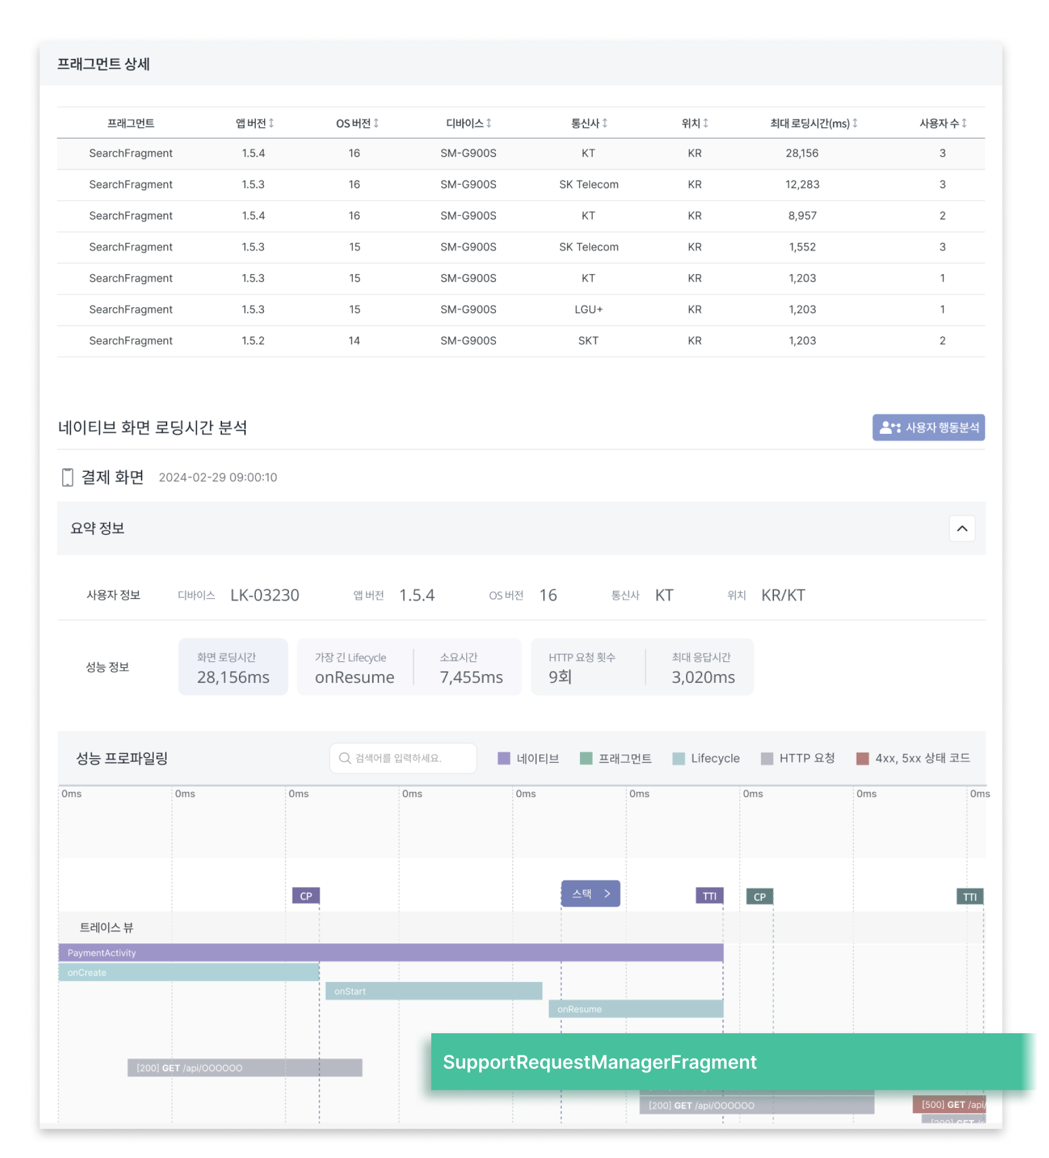Click the 7,455ms 소요시간 value

(x=471, y=677)
